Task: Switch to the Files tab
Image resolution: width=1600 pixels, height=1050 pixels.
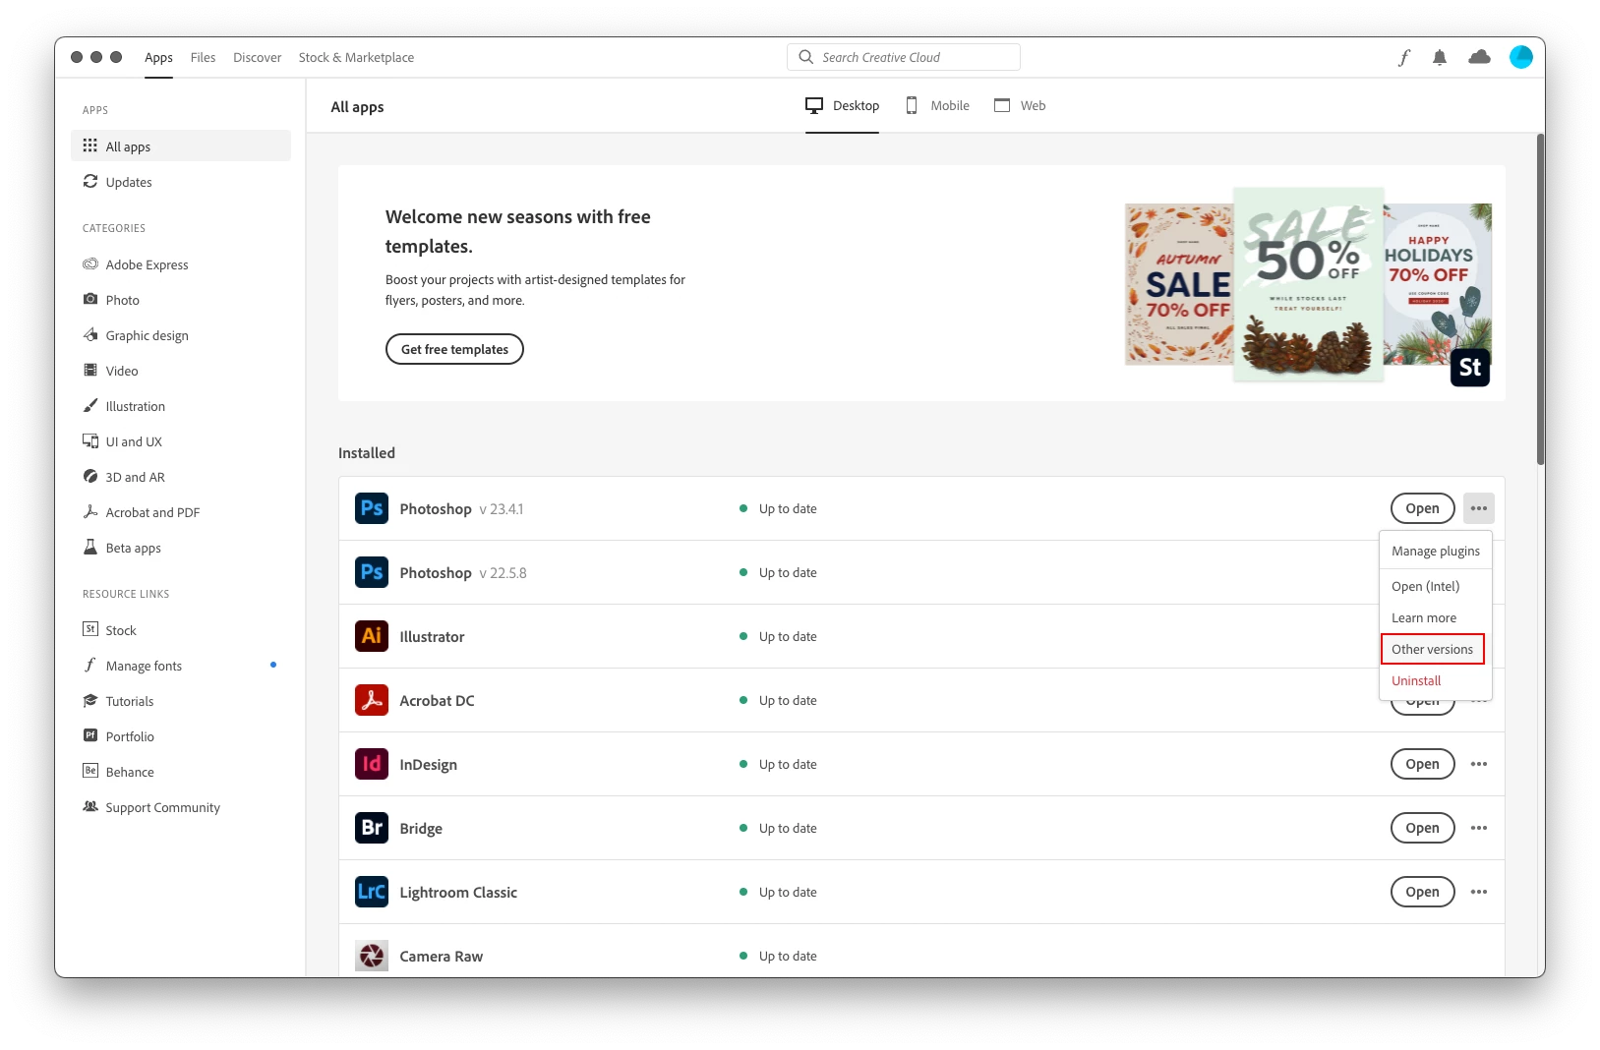Action: click(x=203, y=58)
